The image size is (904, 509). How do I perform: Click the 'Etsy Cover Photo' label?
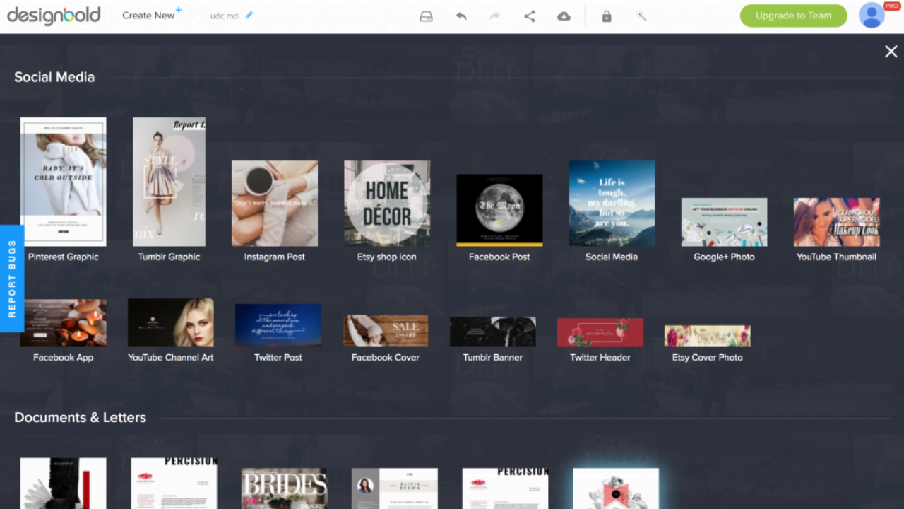tap(708, 357)
